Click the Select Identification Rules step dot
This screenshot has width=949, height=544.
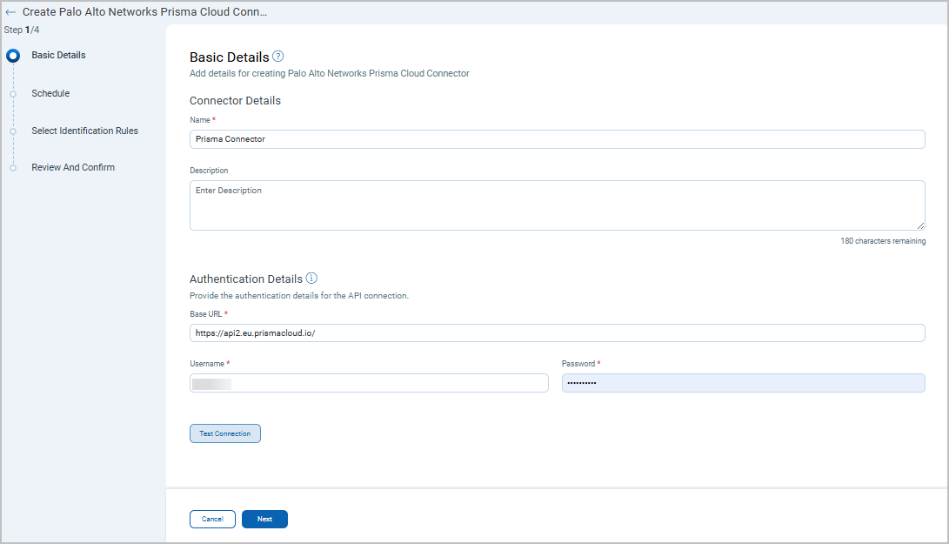[x=13, y=131]
